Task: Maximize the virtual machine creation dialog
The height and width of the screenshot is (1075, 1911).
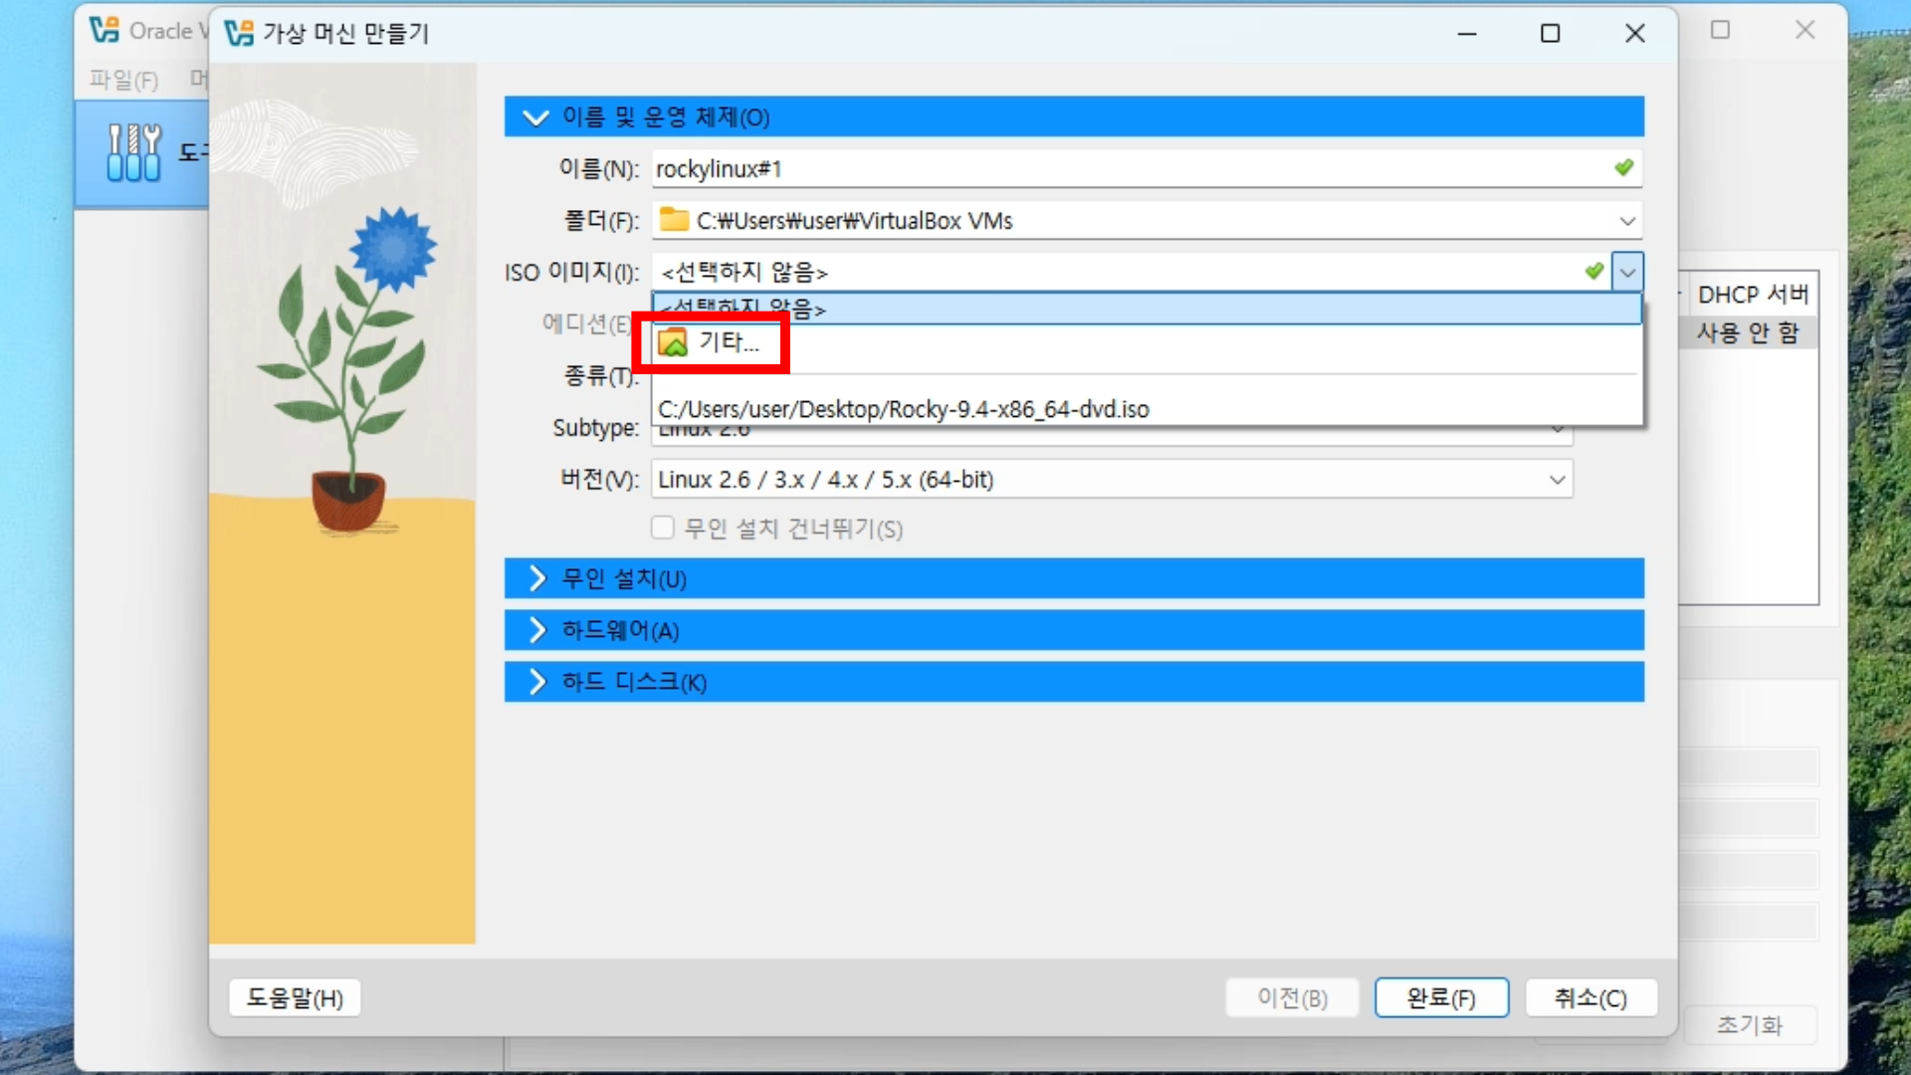Action: click(1550, 33)
